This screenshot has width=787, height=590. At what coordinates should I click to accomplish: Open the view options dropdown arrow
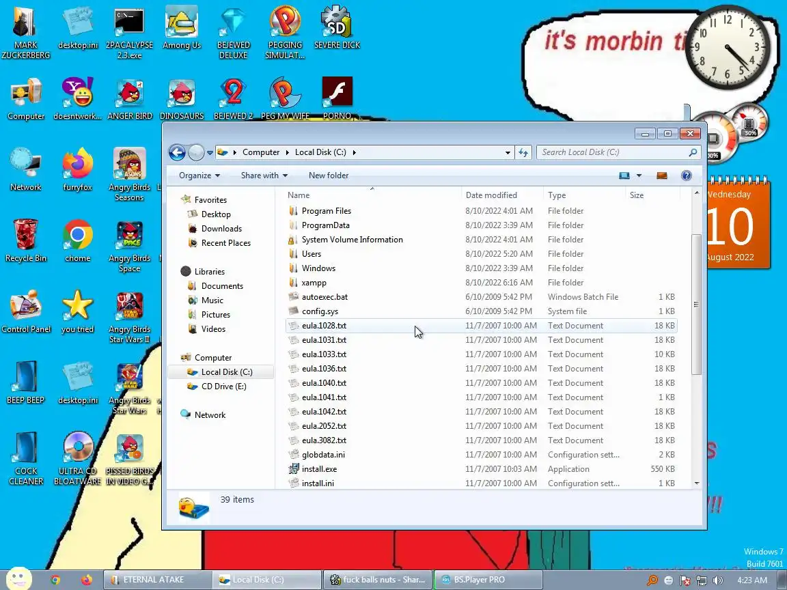click(x=639, y=175)
